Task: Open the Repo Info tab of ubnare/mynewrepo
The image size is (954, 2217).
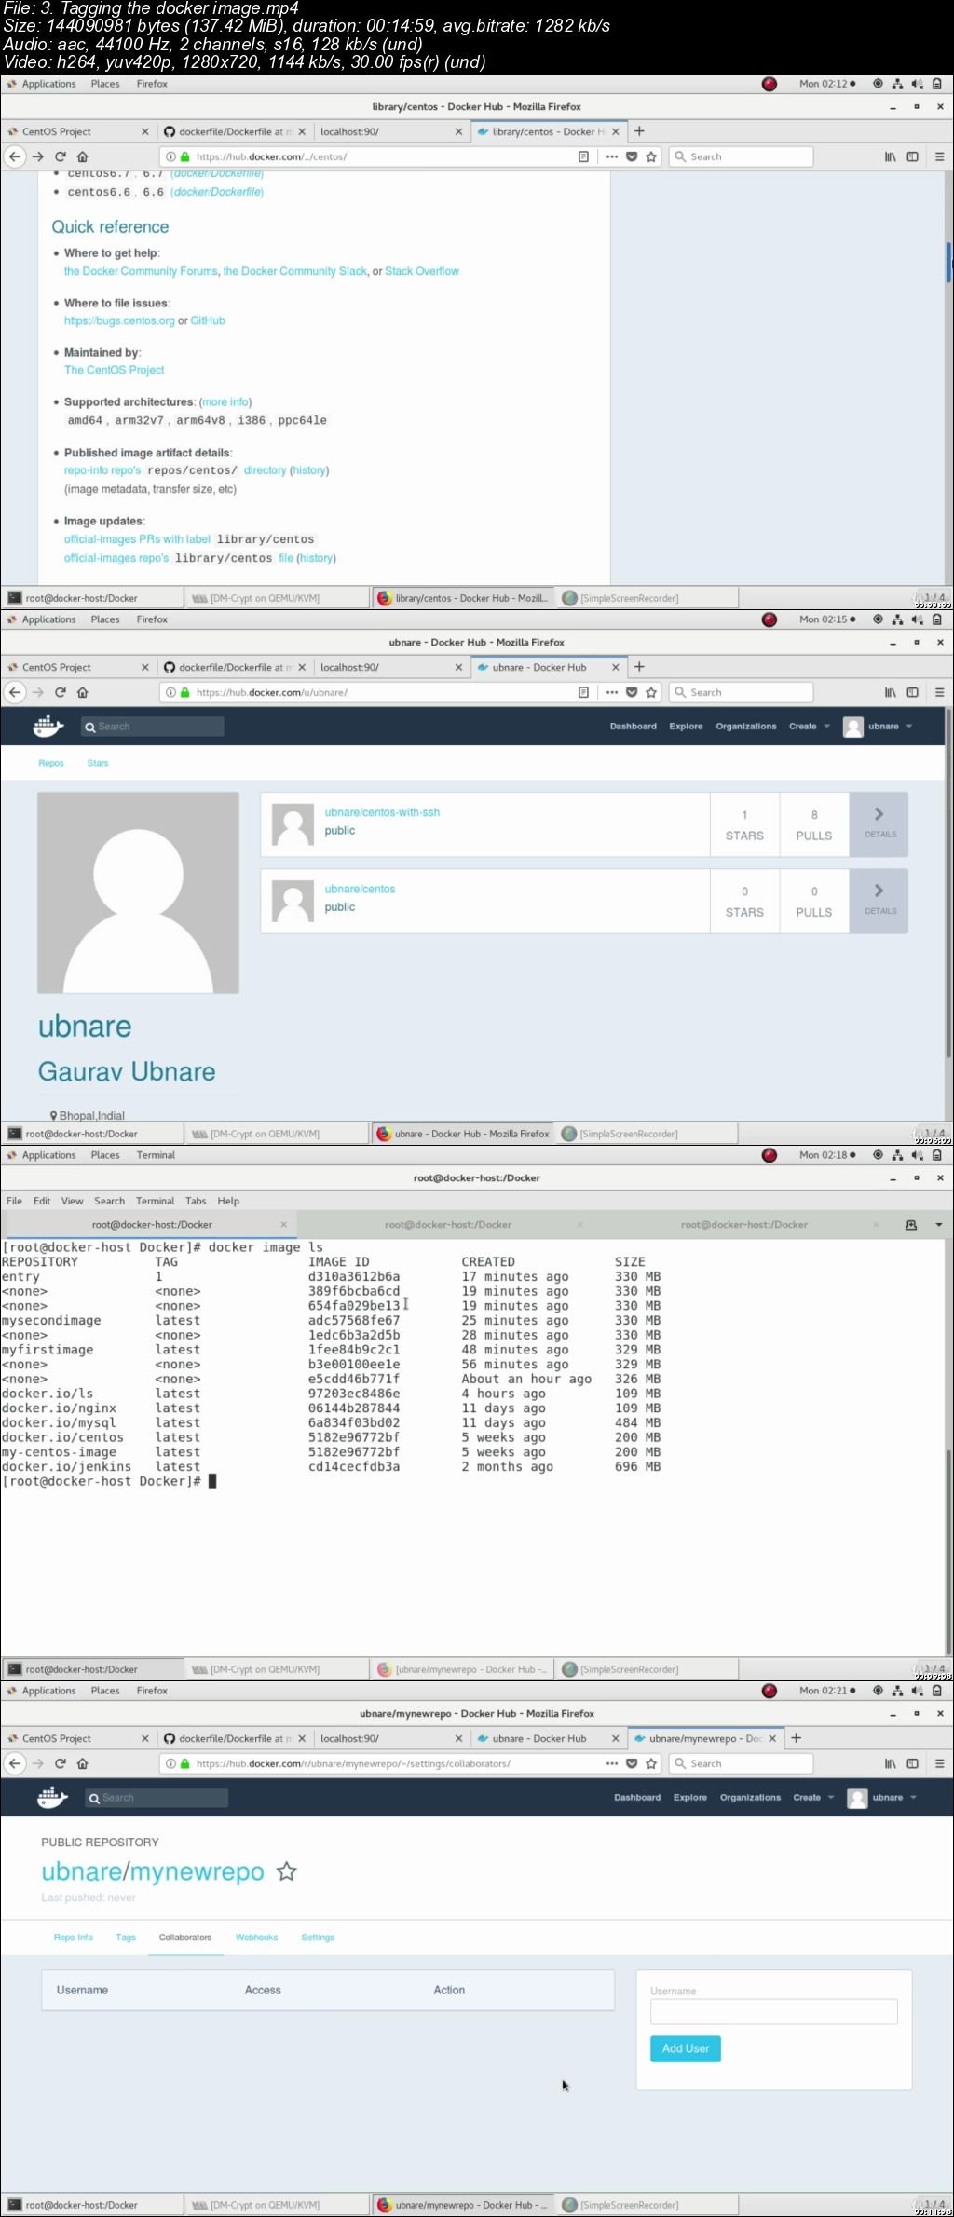Action: 74,1937
